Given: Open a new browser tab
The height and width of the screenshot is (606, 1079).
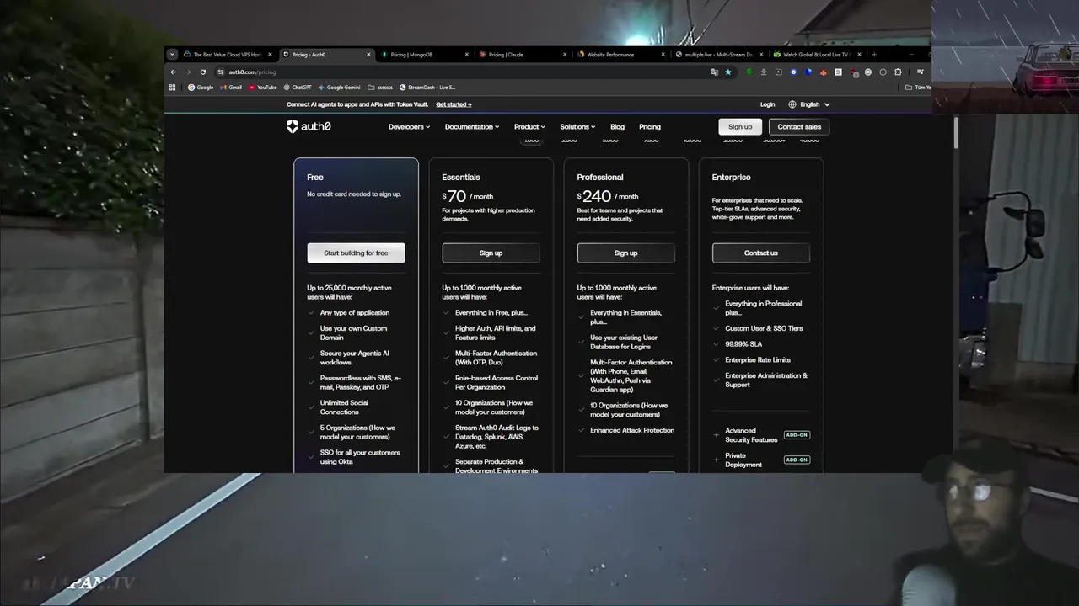Looking at the screenshot, I should pyautogui.click(x=874, y=54).
